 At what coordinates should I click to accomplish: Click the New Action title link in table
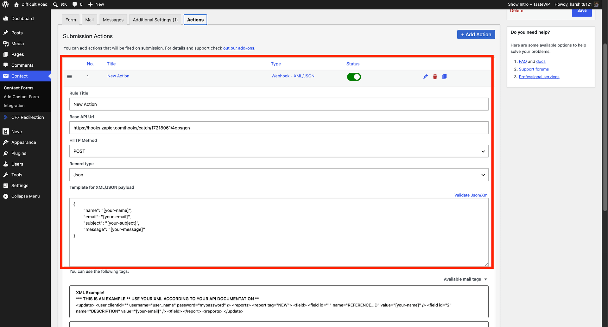pos(118,76)
